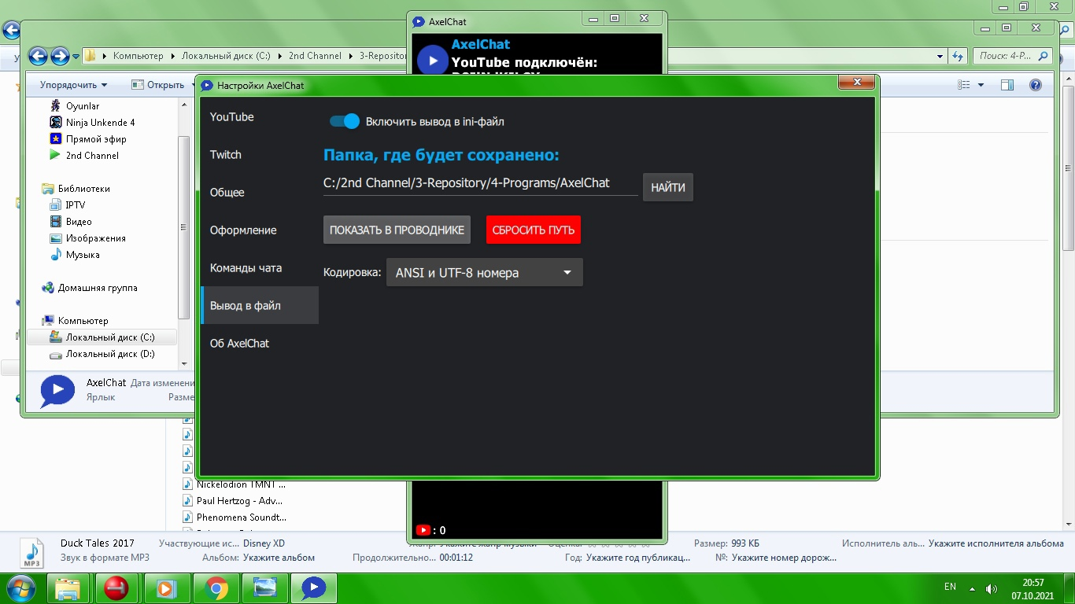Open the picture viewer taskbar icon
The image size is (1075, 604).
pyautogui.click(x=264, y=588)
